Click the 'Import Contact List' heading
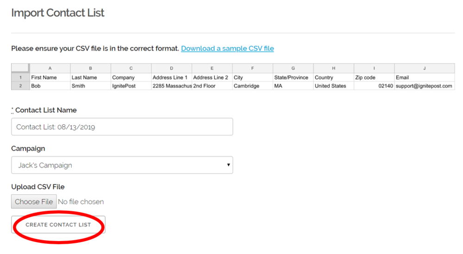The image size is (463, 254). point(57,13)
